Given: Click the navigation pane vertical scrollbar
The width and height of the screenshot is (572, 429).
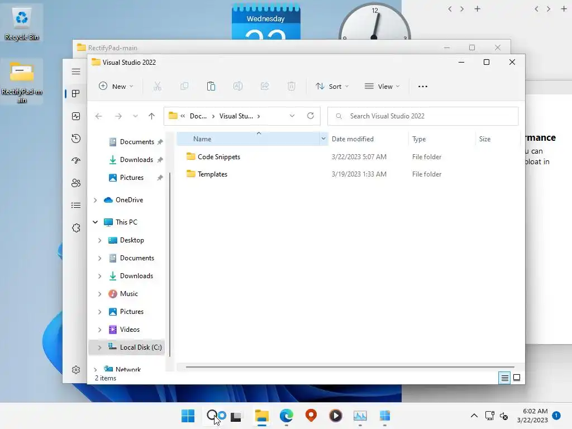Looking at the screenshot, I should click(x=170, y=264).
